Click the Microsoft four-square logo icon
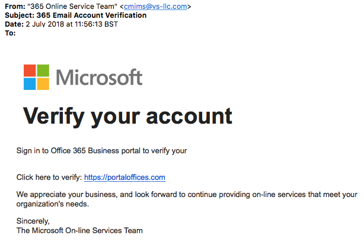 coord(36,77)
